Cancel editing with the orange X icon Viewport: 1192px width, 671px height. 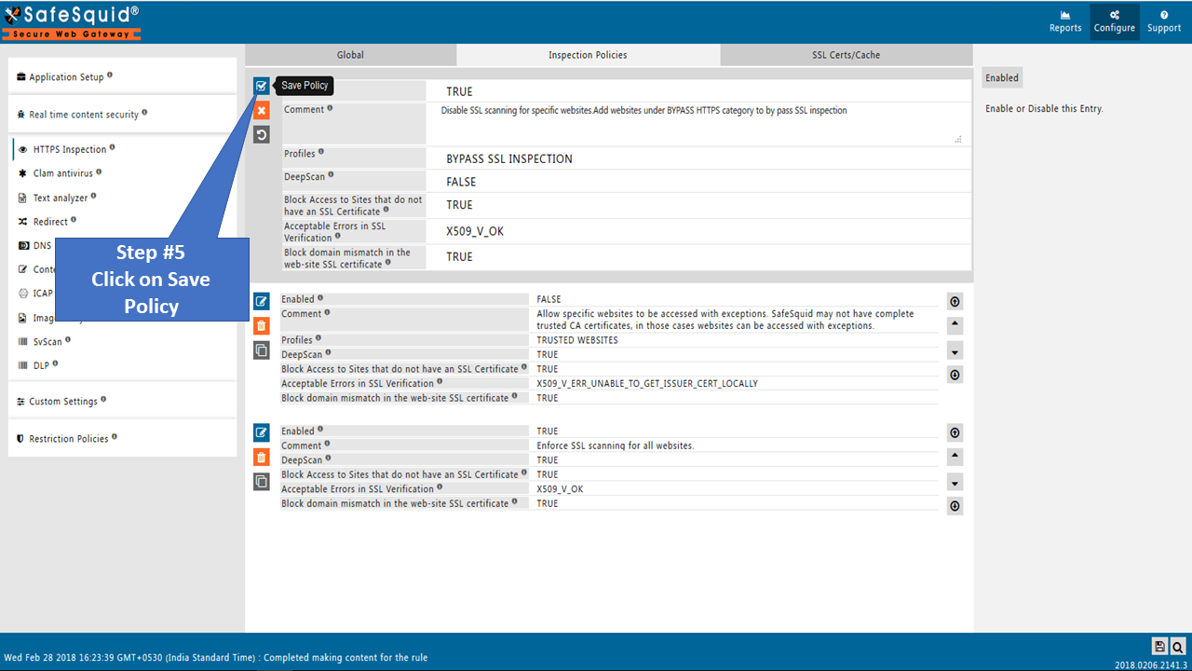pos(262,110)
